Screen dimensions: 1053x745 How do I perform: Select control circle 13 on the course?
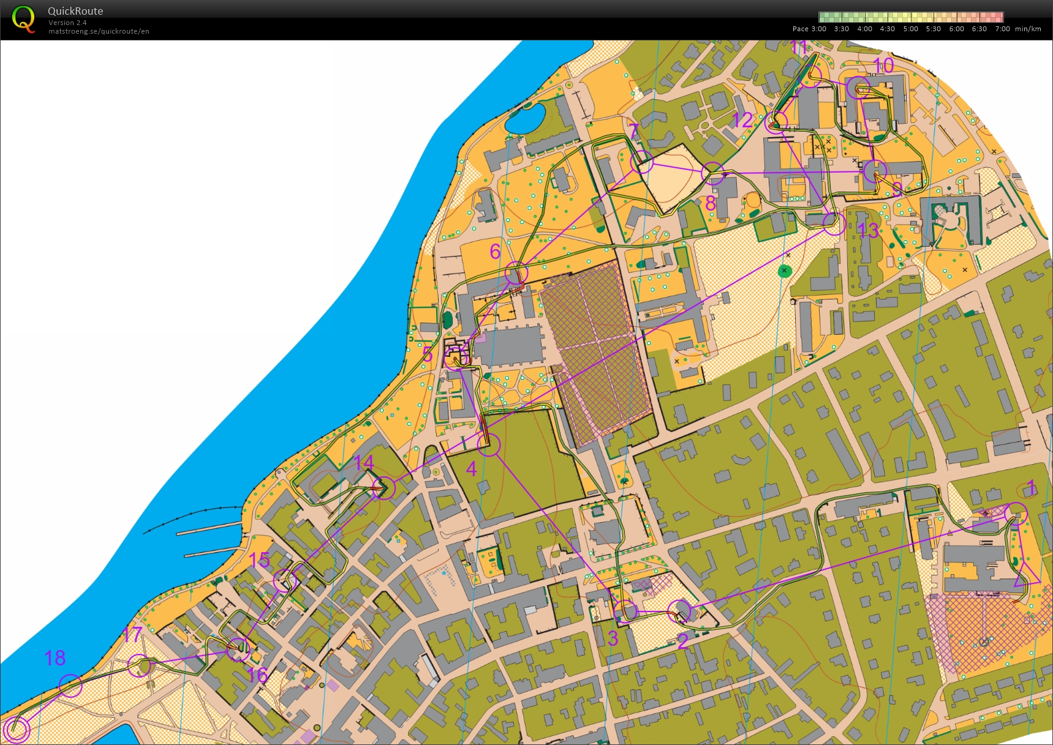click(834, 223)
